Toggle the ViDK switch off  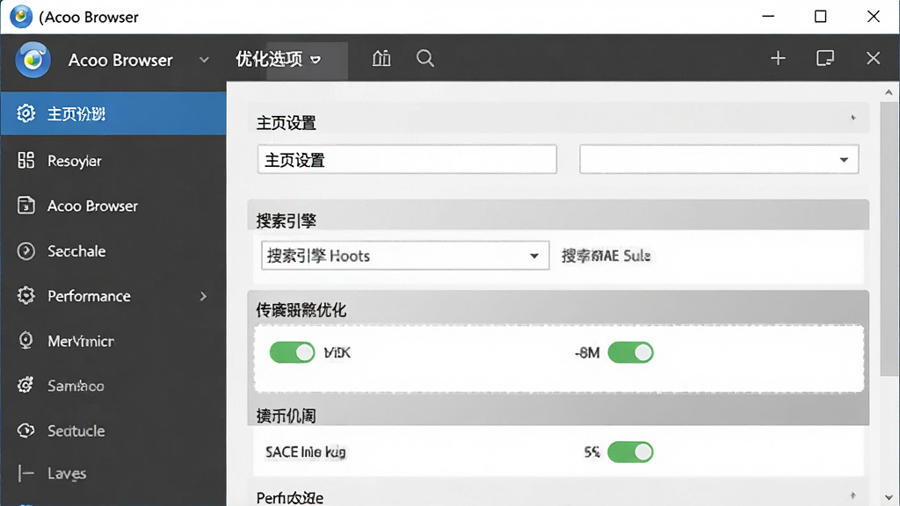tap(292, 352)
